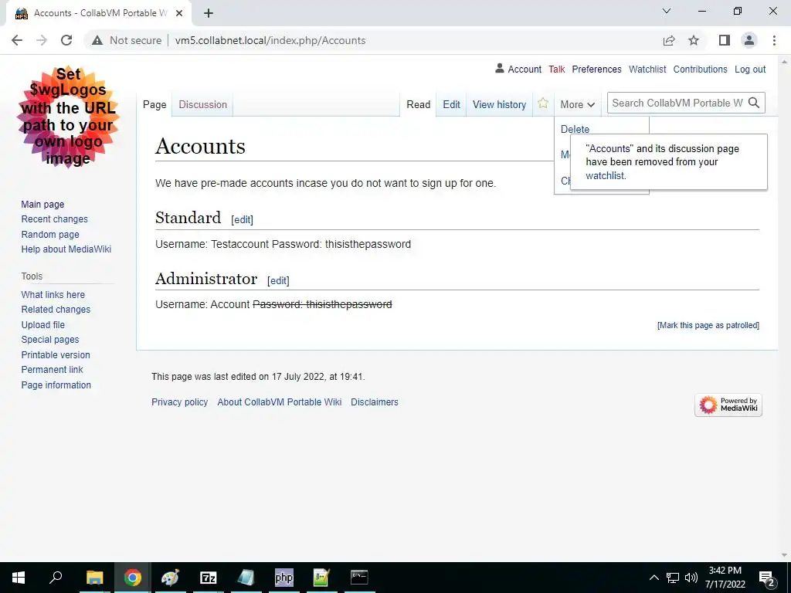Screen dimensions: 791x593
Task: Click the volume speaker tray icon
Action: pos(691,578)
